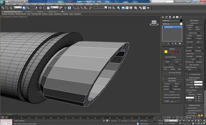Open the Material Editor icon
This screenshot has height=125, width=206.
pyautogui.click(x=136, y=8)
